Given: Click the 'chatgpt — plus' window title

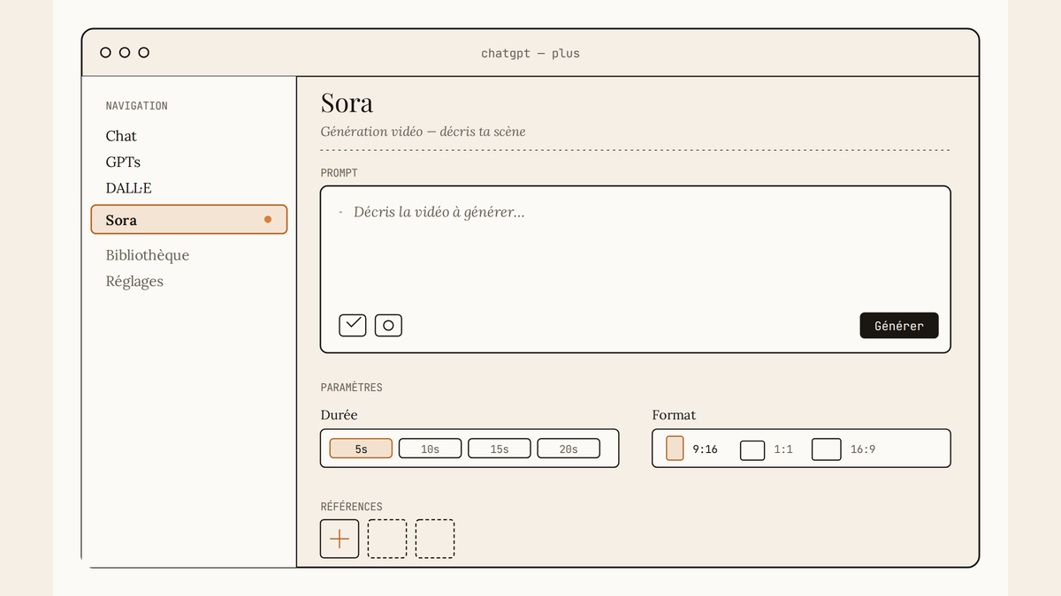Looking at the screenshot, I should (530, 53).
